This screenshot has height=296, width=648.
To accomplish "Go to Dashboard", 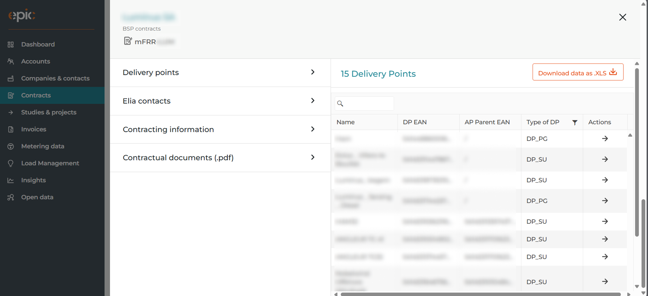I will tap(38, 44).
